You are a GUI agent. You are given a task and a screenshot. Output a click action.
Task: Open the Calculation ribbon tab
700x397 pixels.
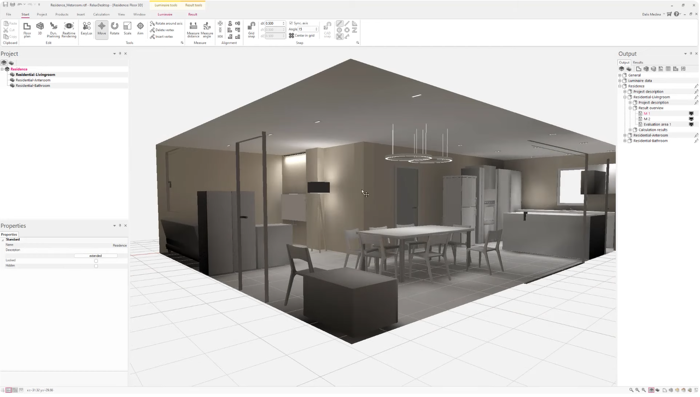pyautogui.click(x=101, y=14)
